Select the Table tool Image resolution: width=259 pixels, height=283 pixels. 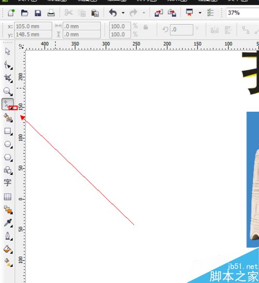8,197
